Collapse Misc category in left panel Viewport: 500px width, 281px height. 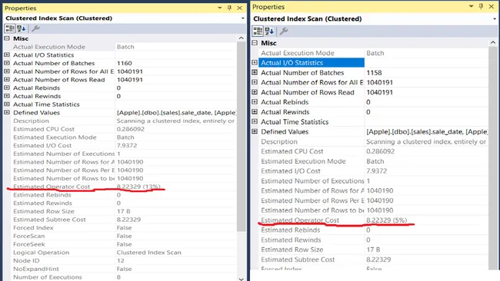pos(7,38)
